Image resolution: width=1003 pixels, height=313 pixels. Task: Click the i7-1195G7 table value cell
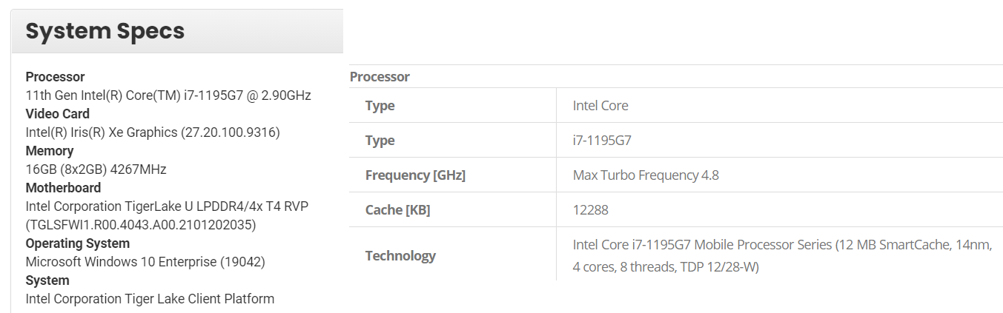coord(602,141)
